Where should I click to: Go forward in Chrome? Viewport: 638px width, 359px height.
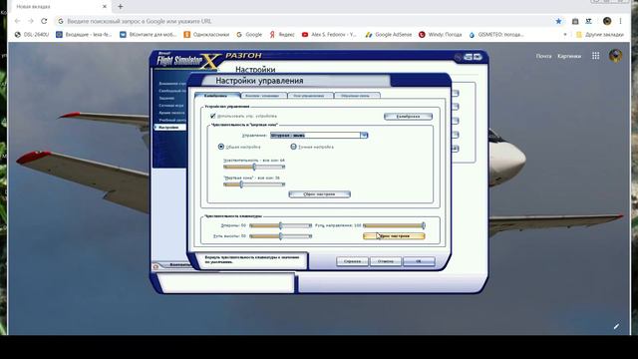click(31, 21)
